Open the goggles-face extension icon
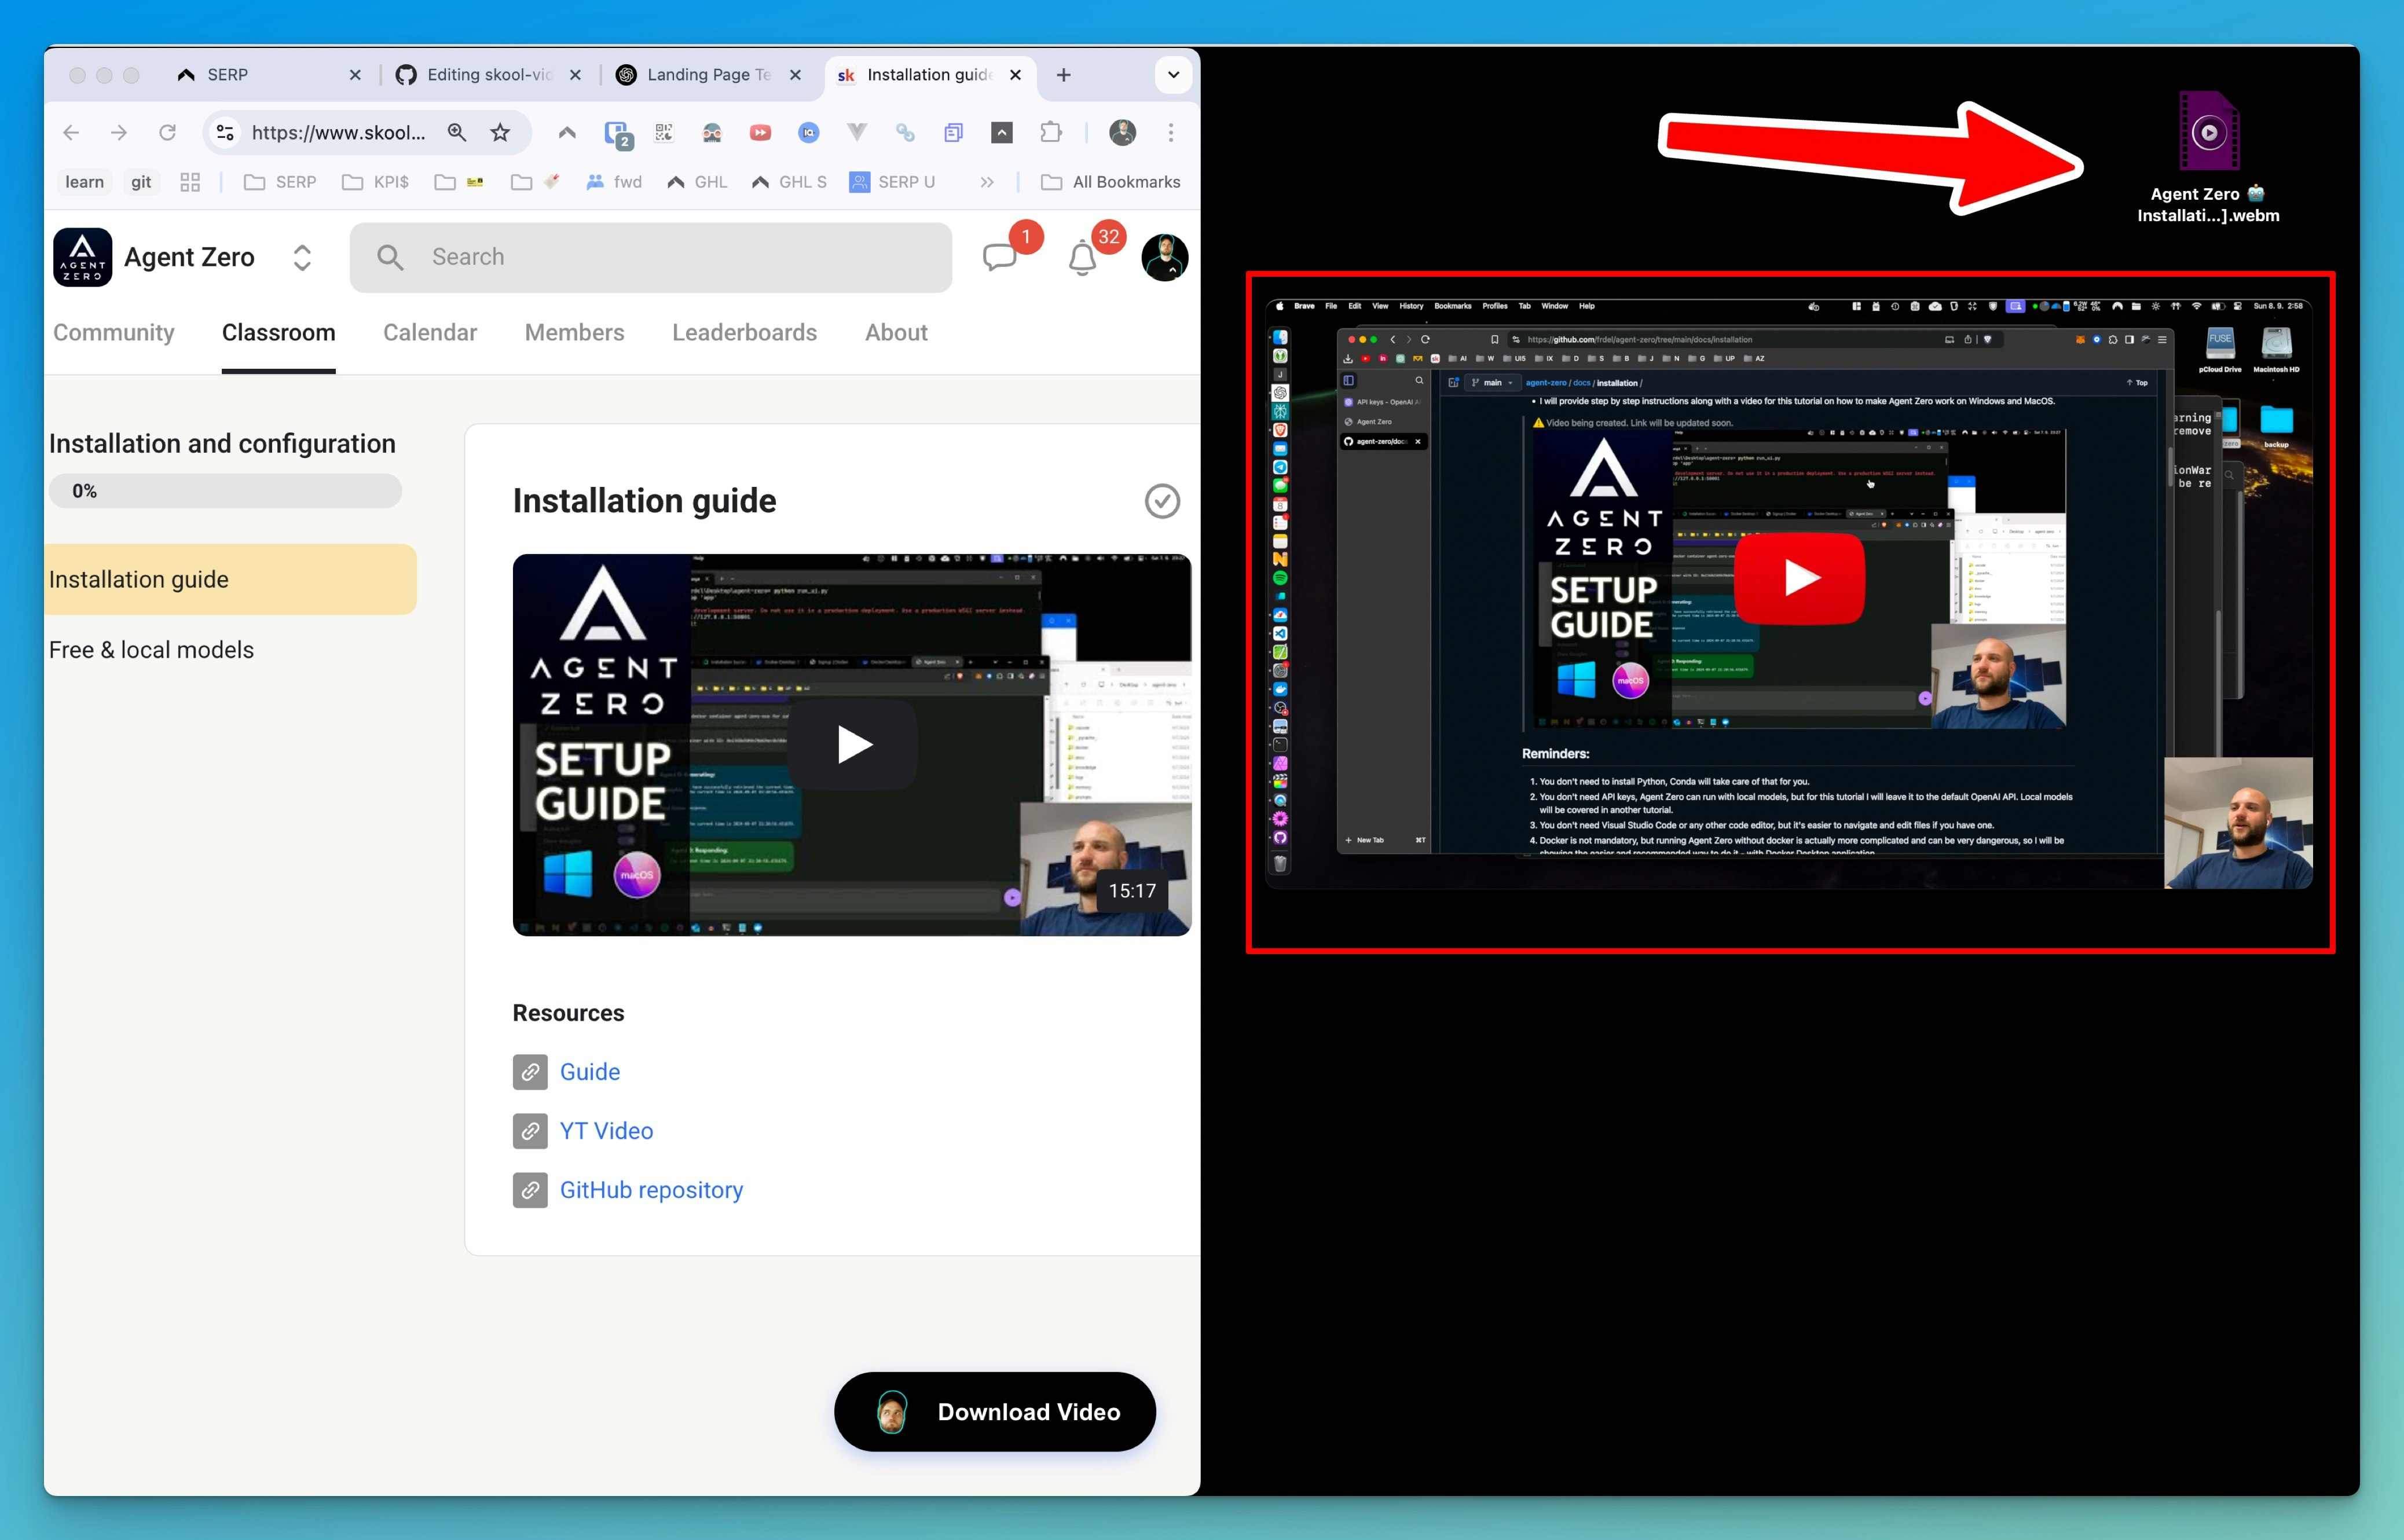Screen dimensions: 2404x1540 [x=712, y=132]
